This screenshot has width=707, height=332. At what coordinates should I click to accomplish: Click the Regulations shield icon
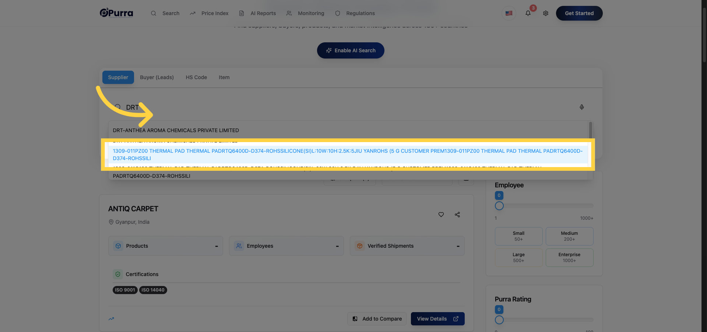pyautogui.click(x=338, y=13)
